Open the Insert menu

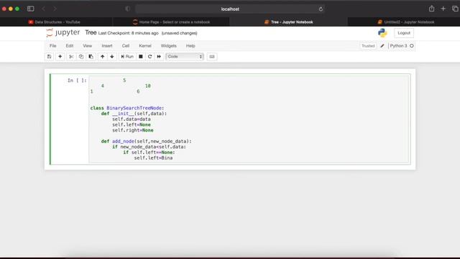[107, 46]
